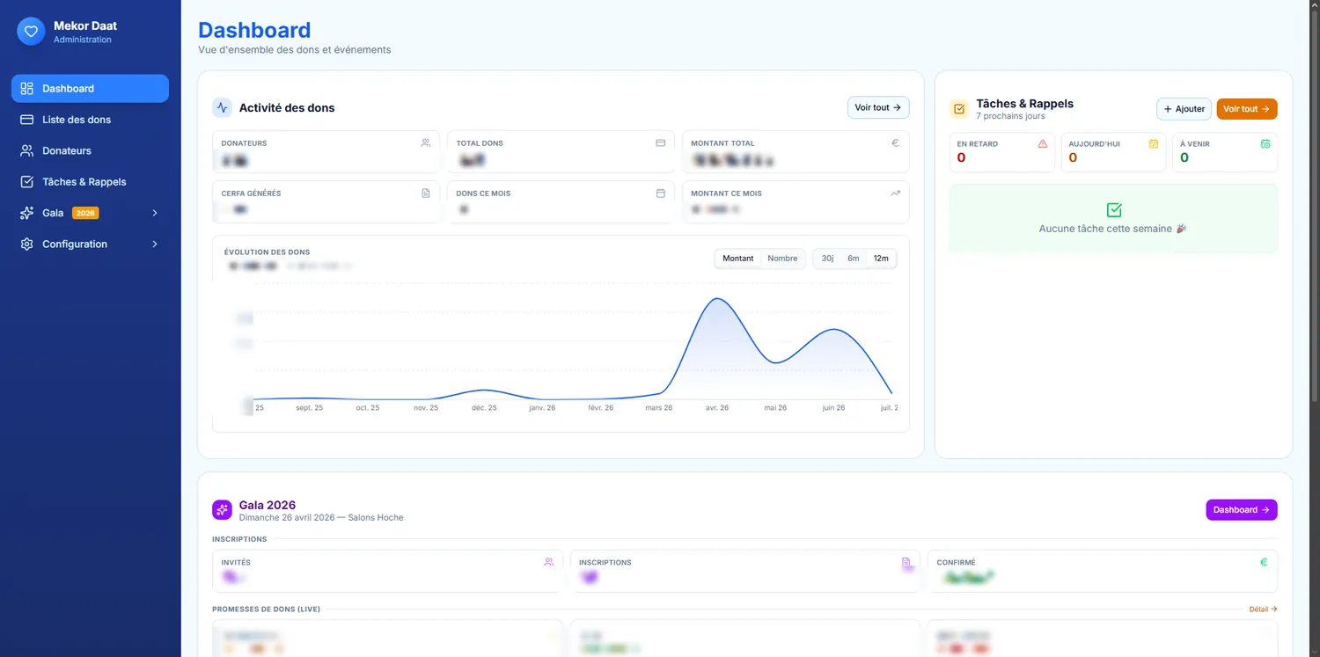Screen dimensions: 1320x657
Task: Click the Liste des dons card icon
Action: 26,120
